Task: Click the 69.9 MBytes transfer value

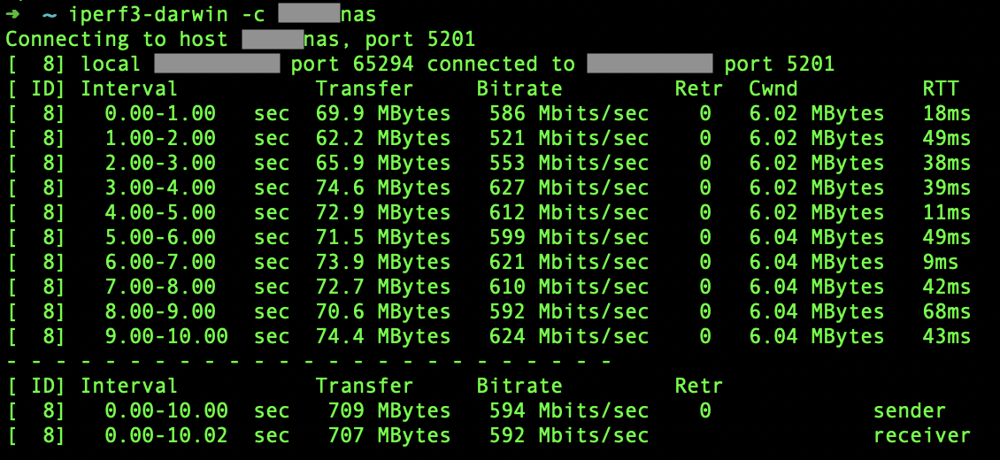Action: (383, 113)
